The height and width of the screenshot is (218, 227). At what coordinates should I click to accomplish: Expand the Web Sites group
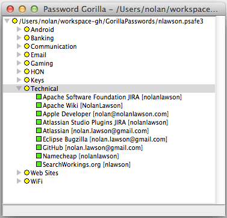19,173
